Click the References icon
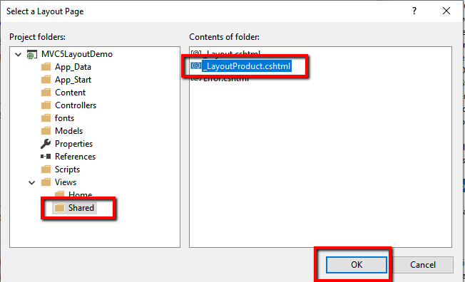This screenshot has width=465, height=282. [x=46, y=157]
